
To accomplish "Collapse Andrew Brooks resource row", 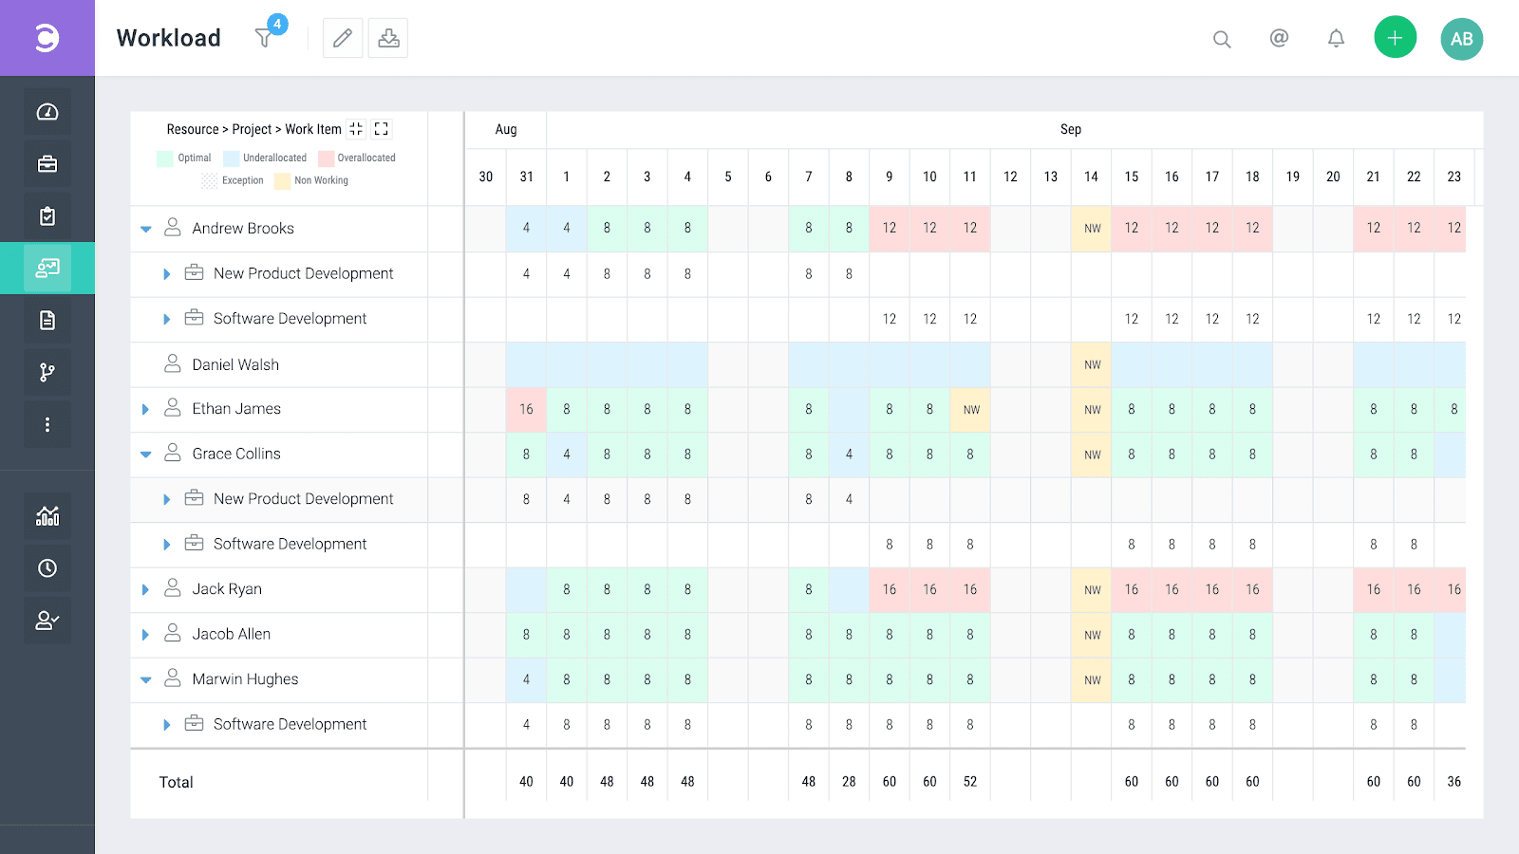I will point(145,229).
